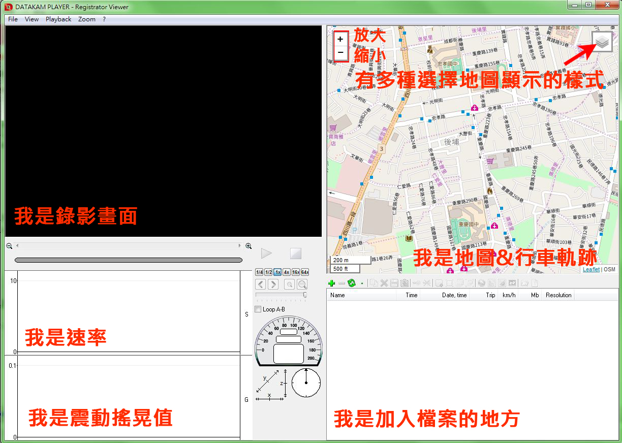Click the timeline zoom-in magnifier icon
Viewport: 622px width, 443px height.
[x=248, y=246]
